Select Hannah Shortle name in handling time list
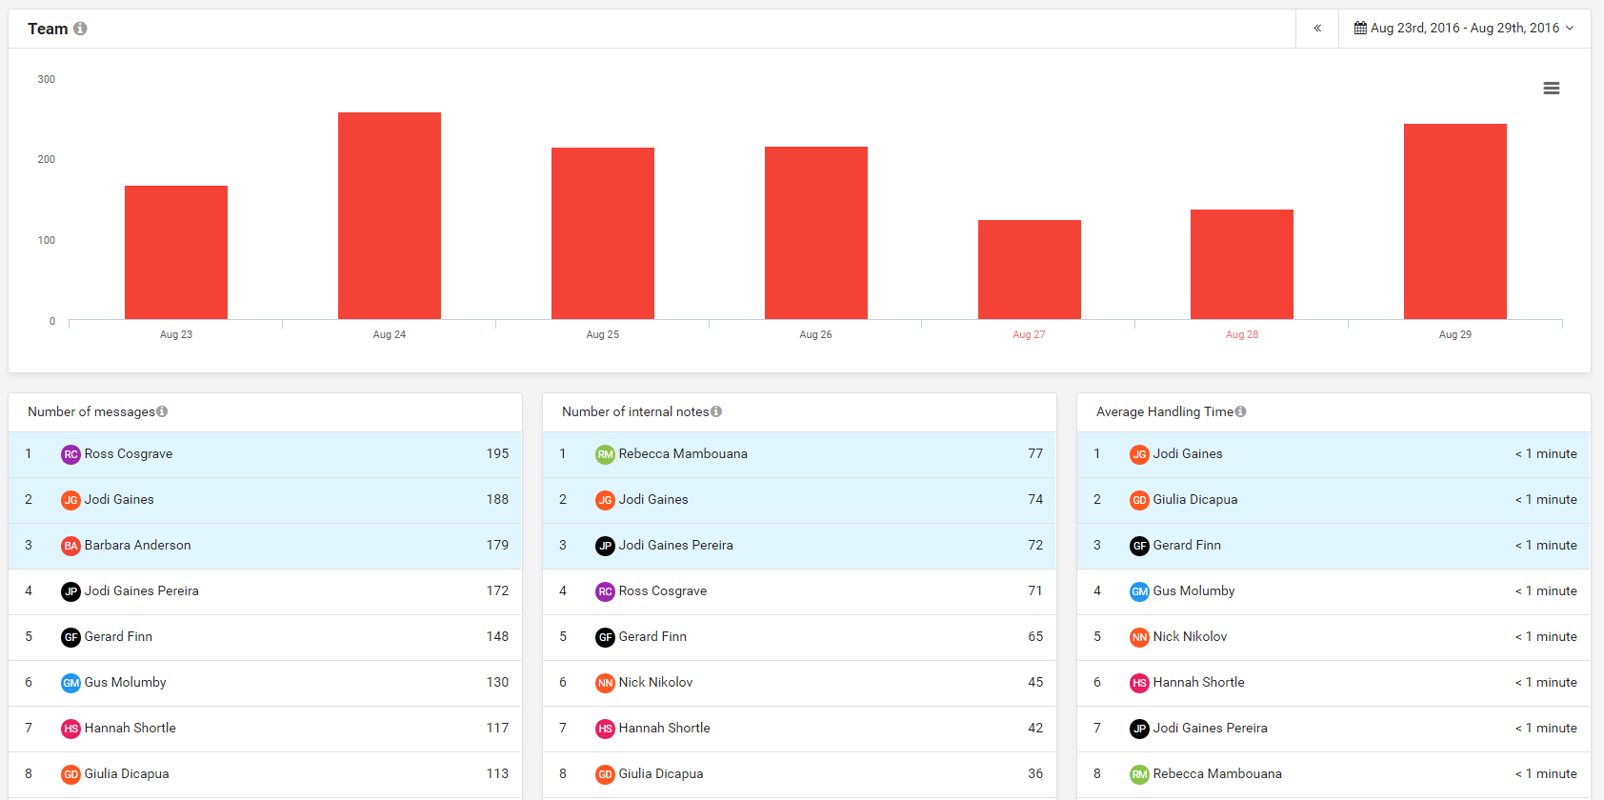The image size is (1604, 800). (x=1199, y=682)
